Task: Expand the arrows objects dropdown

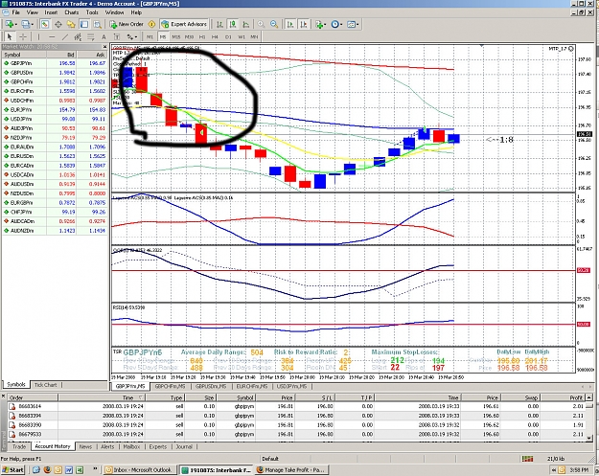Action: pos(136,37)
